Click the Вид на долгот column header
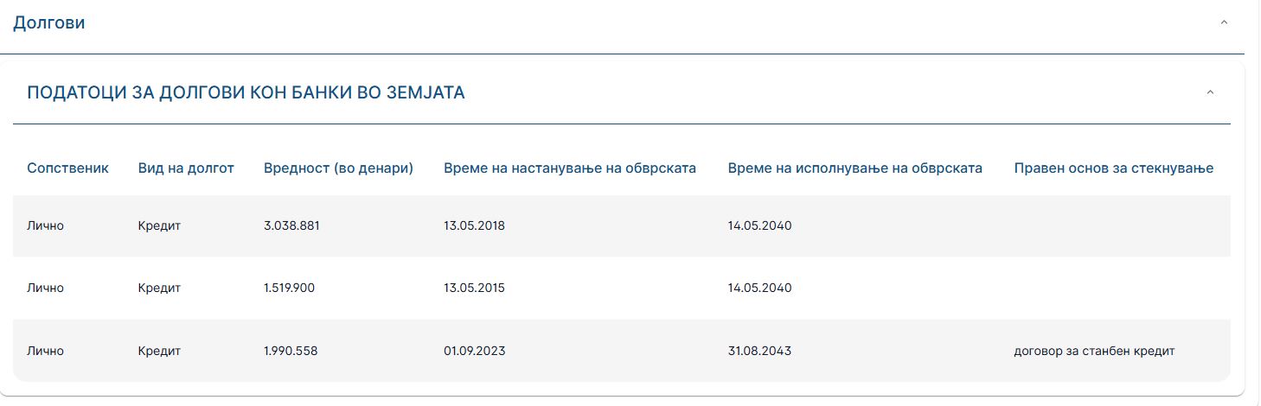The height and width of the screenshot is (406, 1261). [186, 168]
